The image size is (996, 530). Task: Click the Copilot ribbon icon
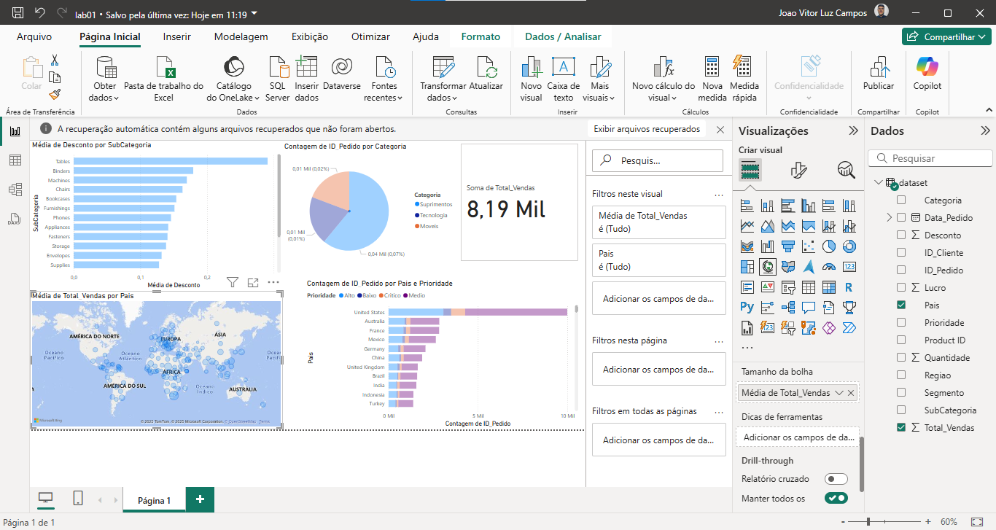(x=927, y=74)
